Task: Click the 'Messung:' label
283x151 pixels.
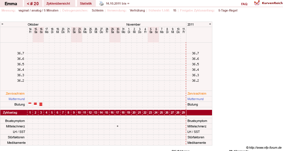Action: click(x=8, y=10)
